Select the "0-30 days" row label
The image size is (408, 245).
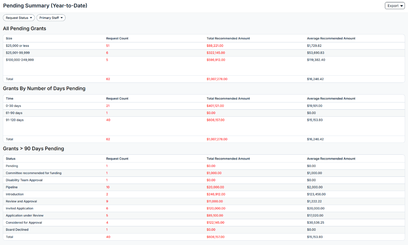13,106
